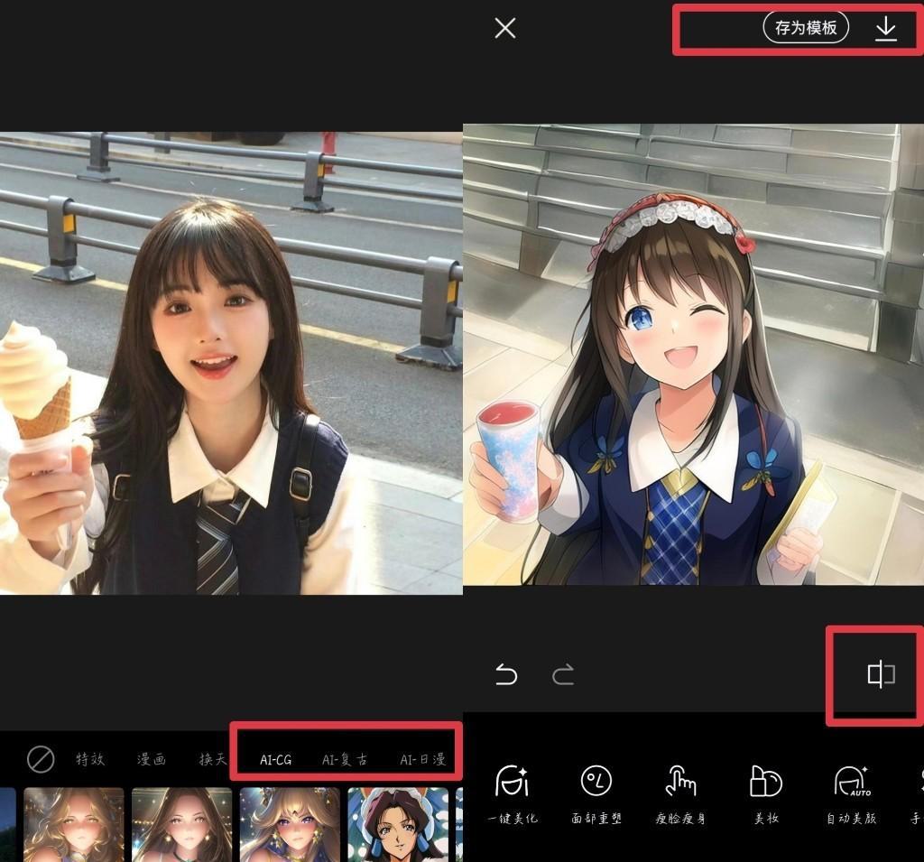Open the 一键美化 tool
924x862 pixels.
tap(513, 793)
